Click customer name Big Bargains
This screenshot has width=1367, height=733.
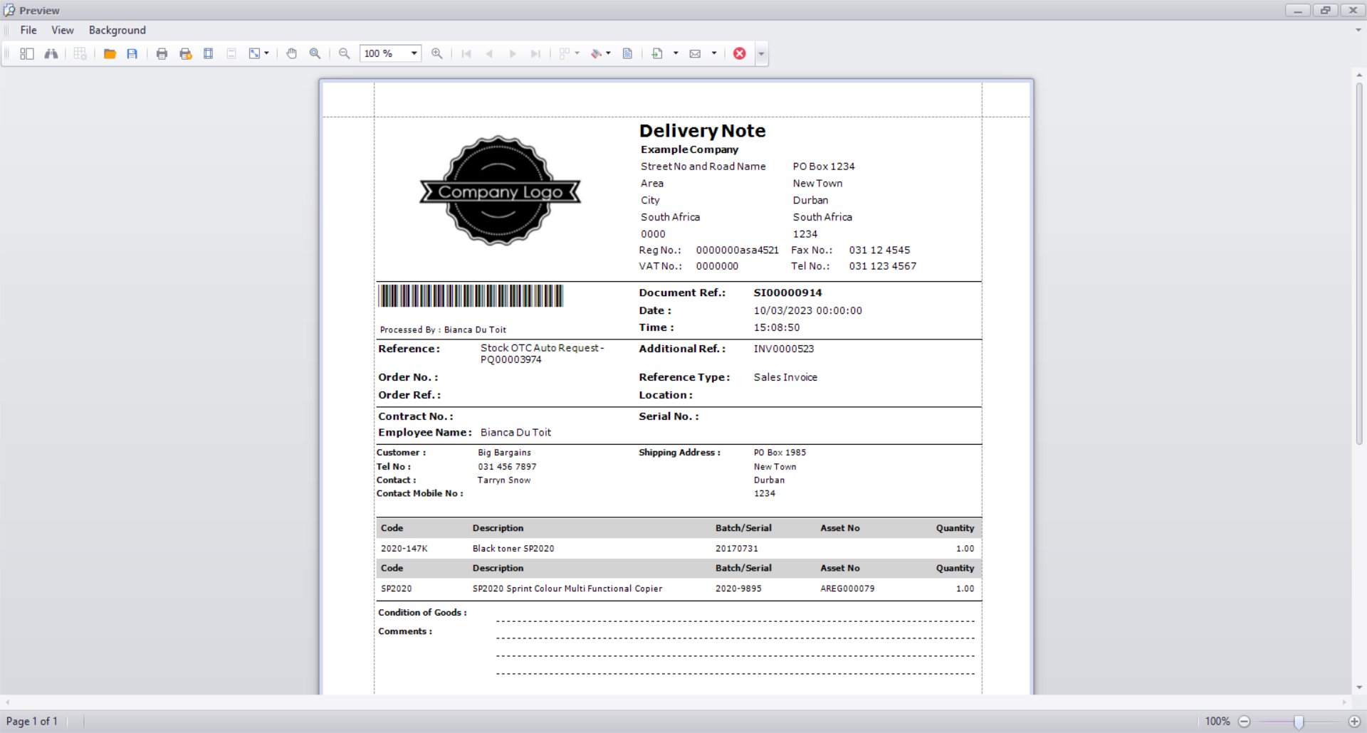pyautogui.click(x=505, y=453)
